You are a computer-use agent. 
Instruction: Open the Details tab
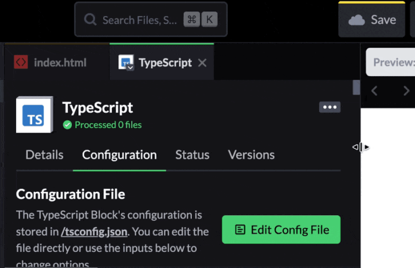[x=44, y=155]
